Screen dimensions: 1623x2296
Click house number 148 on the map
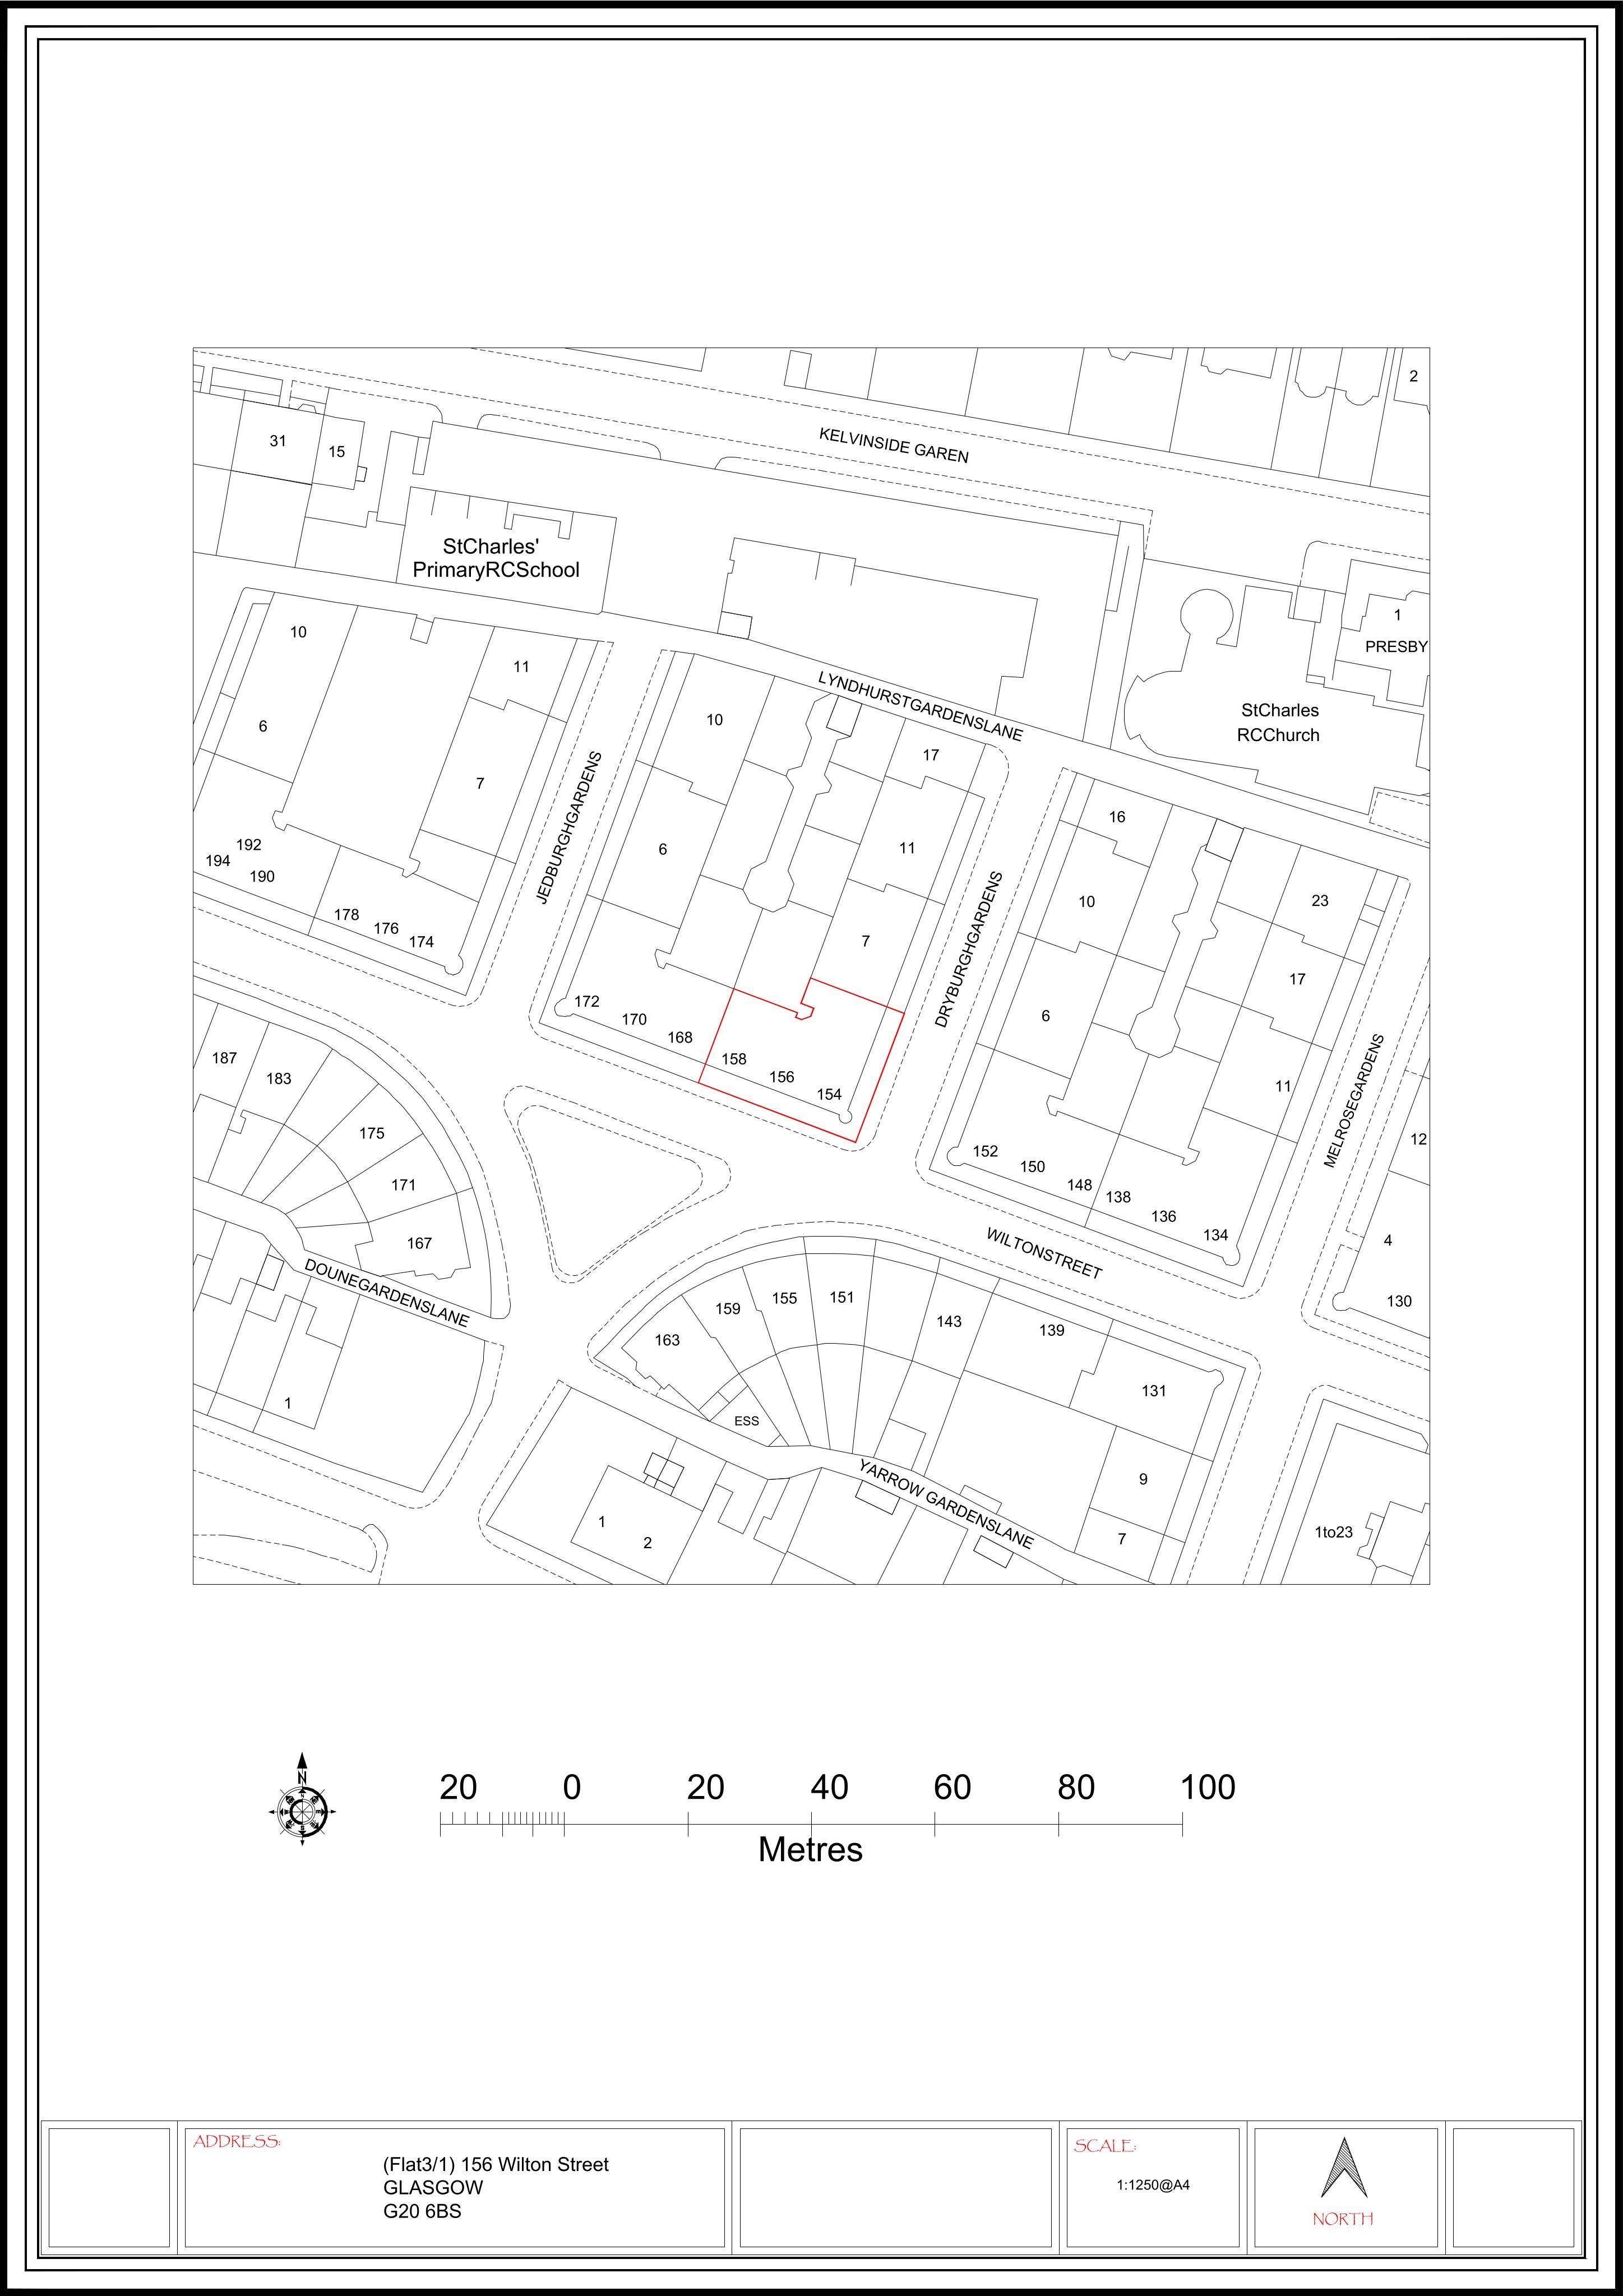tap(1080, 1185)
